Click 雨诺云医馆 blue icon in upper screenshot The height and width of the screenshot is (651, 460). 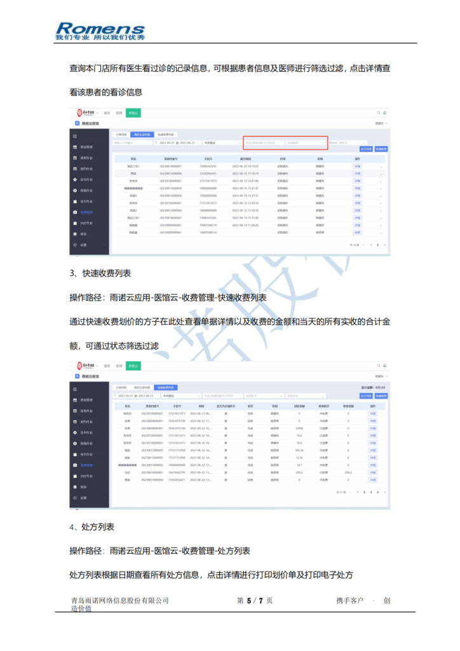click(x=77, y=123)
